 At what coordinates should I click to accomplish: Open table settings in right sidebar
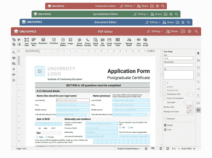point(198,60)
